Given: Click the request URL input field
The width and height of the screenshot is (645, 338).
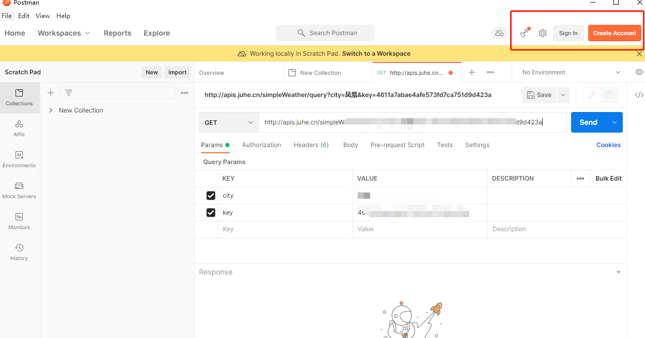Looking at the screenshot, I should click(412, 122).
